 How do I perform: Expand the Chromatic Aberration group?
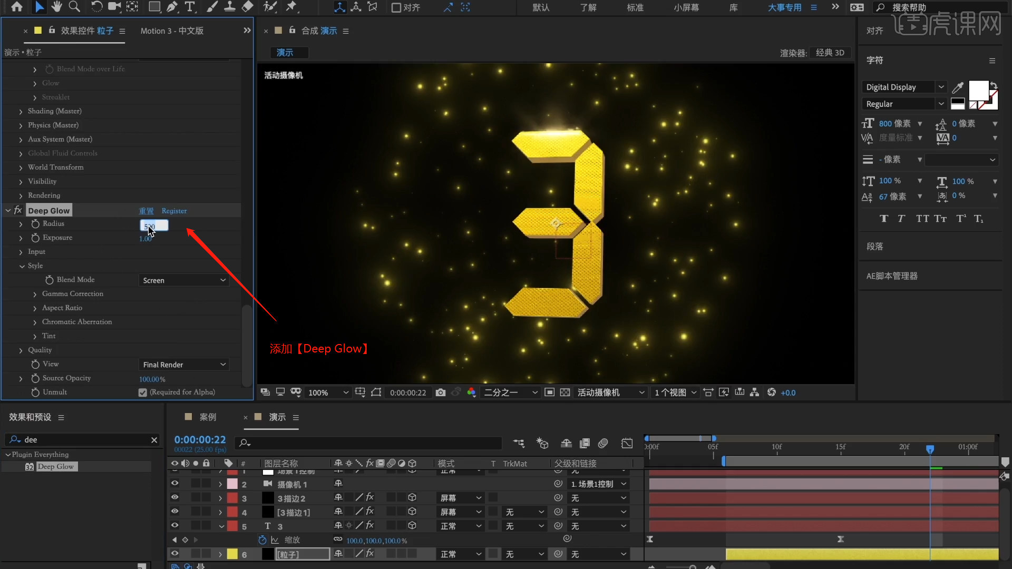click(35, 322)
